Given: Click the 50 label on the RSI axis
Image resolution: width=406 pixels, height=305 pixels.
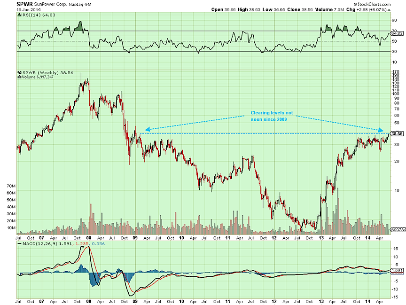Looking at the screenshot, I should pyautogui.click(x=394, y=41).
